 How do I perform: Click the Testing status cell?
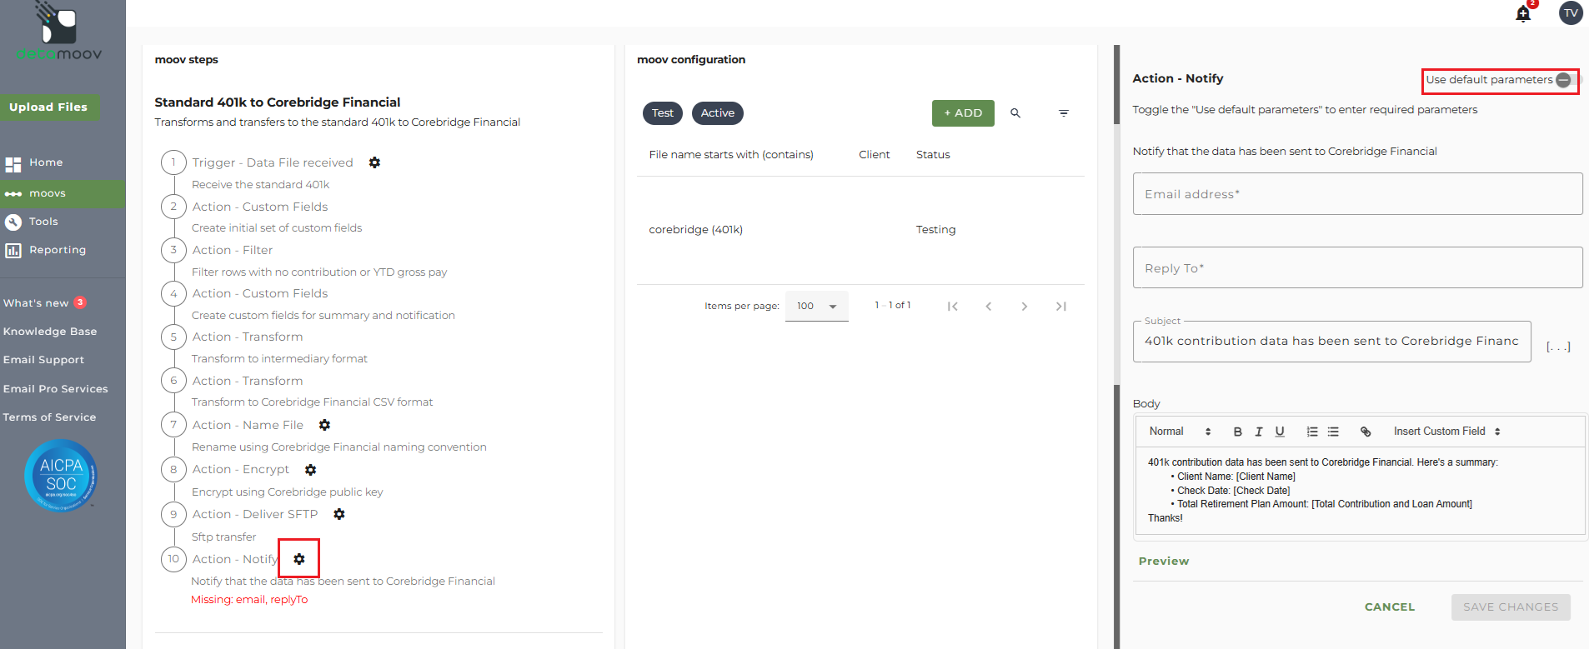point(935,230)
